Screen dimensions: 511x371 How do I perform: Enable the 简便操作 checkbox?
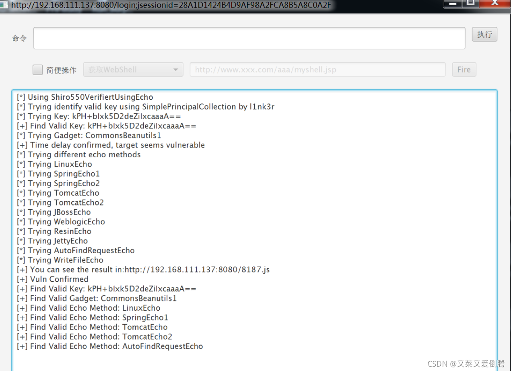tap(37, 70)
